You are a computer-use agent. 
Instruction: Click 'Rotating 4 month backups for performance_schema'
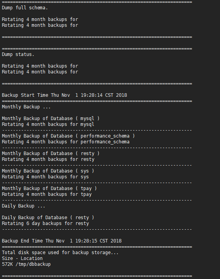[66, 142]
